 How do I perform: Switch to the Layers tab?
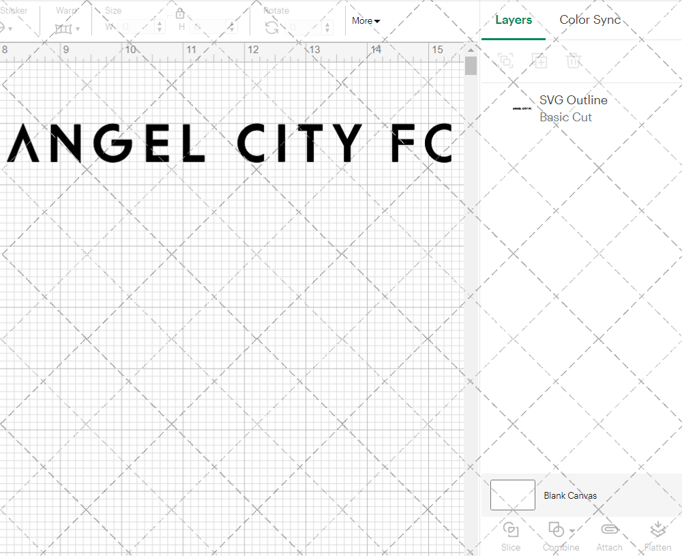[514, 20]
